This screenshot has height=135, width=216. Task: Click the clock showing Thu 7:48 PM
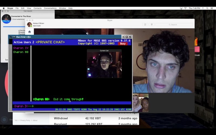194,8
